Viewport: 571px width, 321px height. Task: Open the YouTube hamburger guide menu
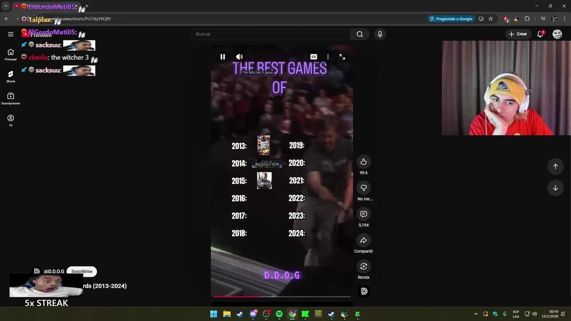[11, 34]
